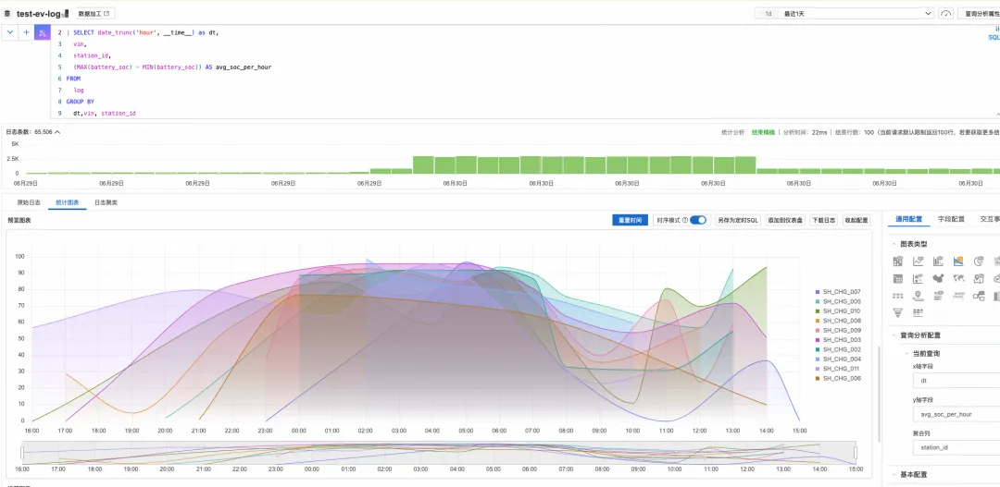Image resolution: width=1000 pixels, height=487 pixels.
Task: Toggle SH_CHG_003 series in chart legend
Action: tap(838, 340)
